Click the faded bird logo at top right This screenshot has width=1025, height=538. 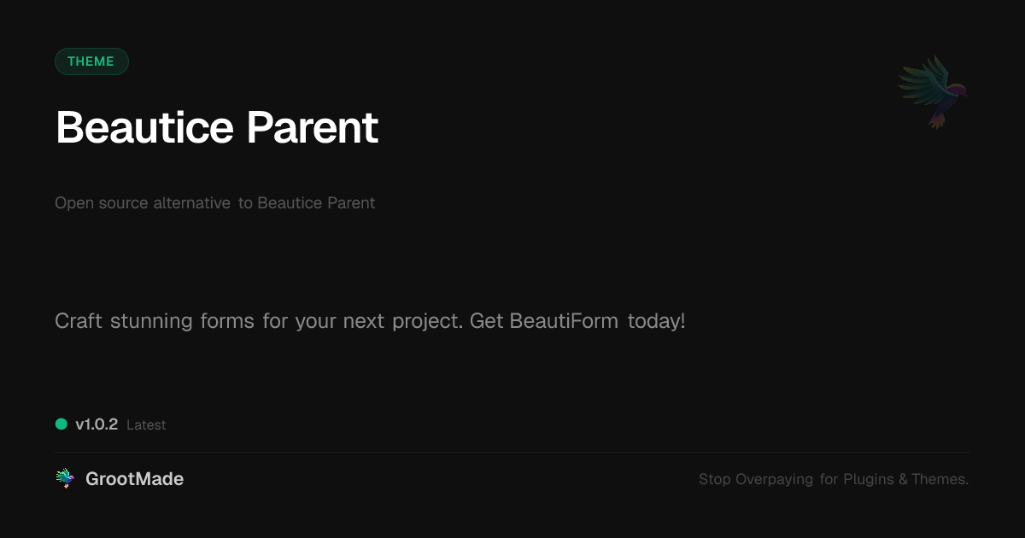tap(933, 91)
